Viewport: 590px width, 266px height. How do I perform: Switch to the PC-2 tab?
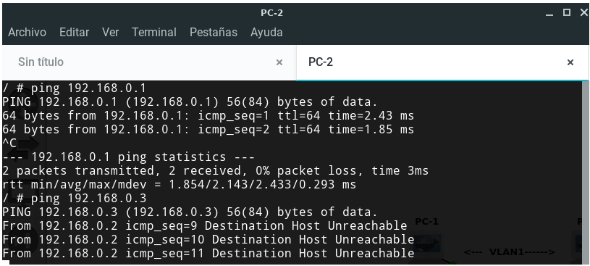tap(442, 62)
